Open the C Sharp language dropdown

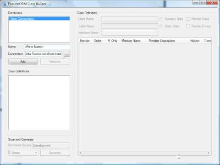pyautogui.click(x=23, y=153)
